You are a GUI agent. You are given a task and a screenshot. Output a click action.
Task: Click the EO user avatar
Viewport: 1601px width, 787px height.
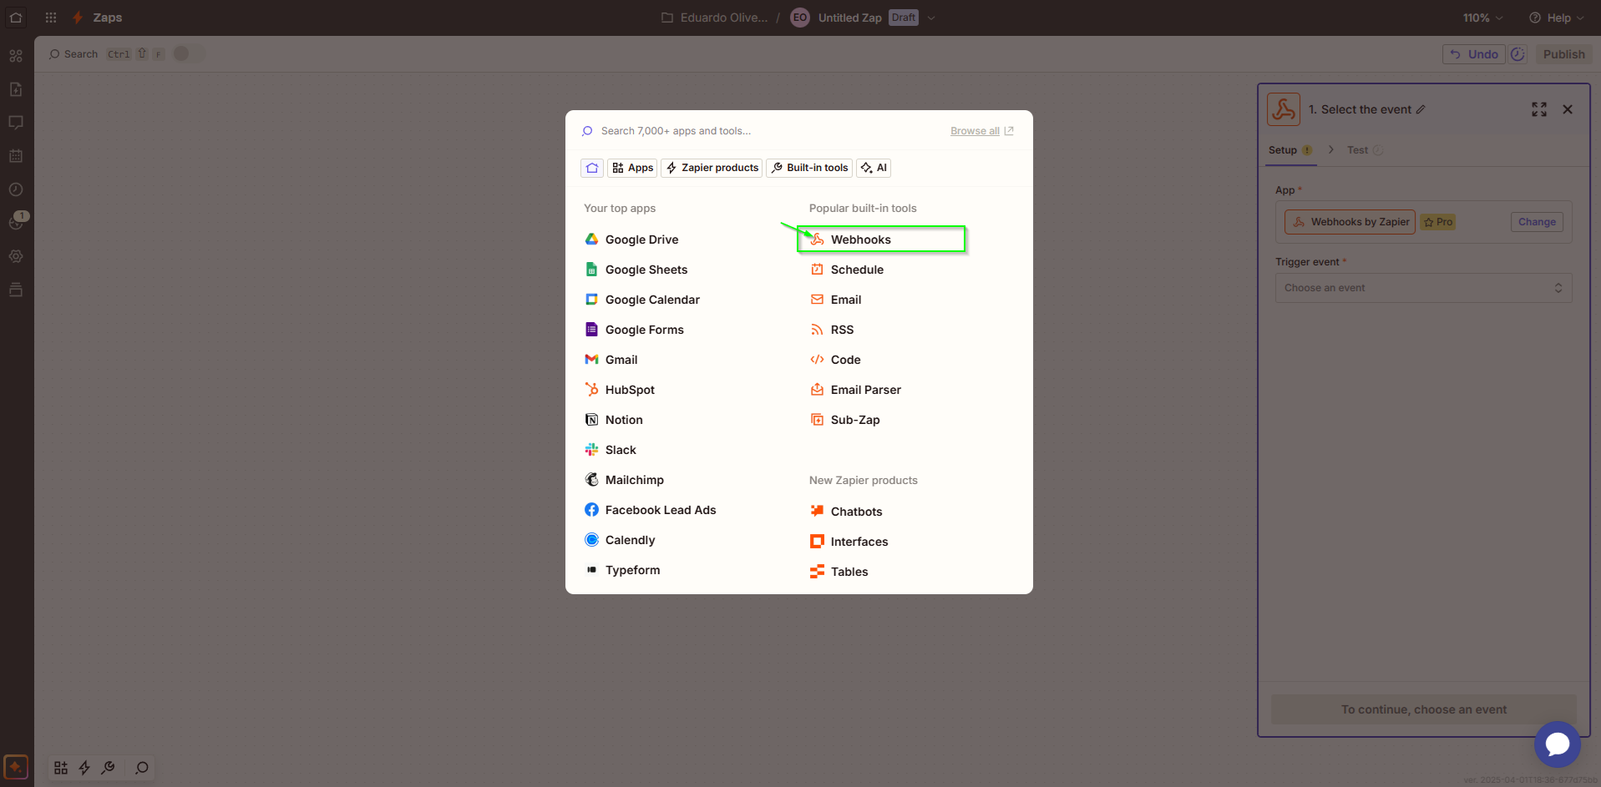click(x=800, y=18)
